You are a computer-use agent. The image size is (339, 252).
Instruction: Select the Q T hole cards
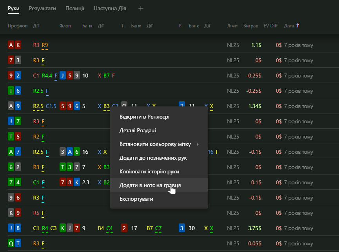pos(15,243)
